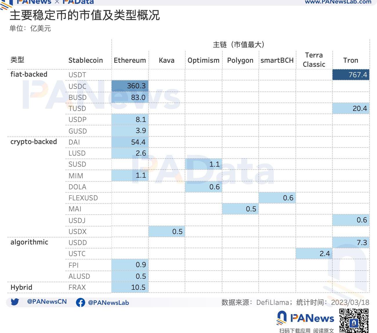The height and width of the screenshot is (333, 377).
Task: Click the 扫码下载应用 text
Action: pyautogui.click(x=295, y=330)
